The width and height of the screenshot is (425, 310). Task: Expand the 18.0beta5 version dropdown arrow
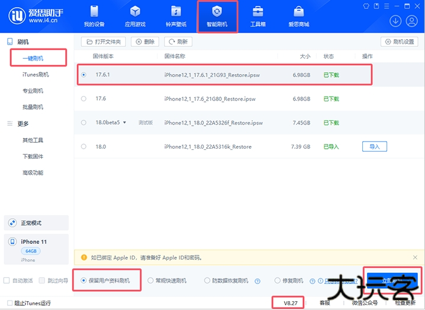124,123
